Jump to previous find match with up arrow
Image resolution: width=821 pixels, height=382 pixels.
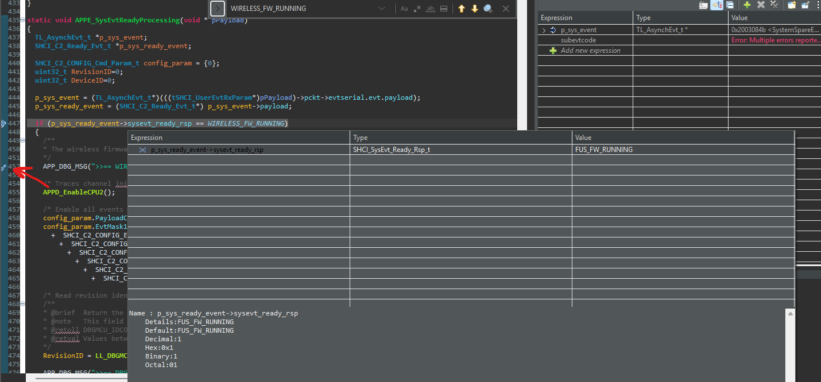(x=461, y=9)
